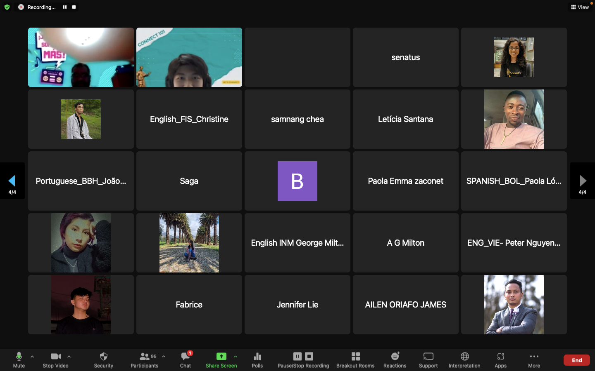The width and height of the screenshot is (595, 371).
Task: Pause recording from the top recording indicator
Action: [65, 7]
